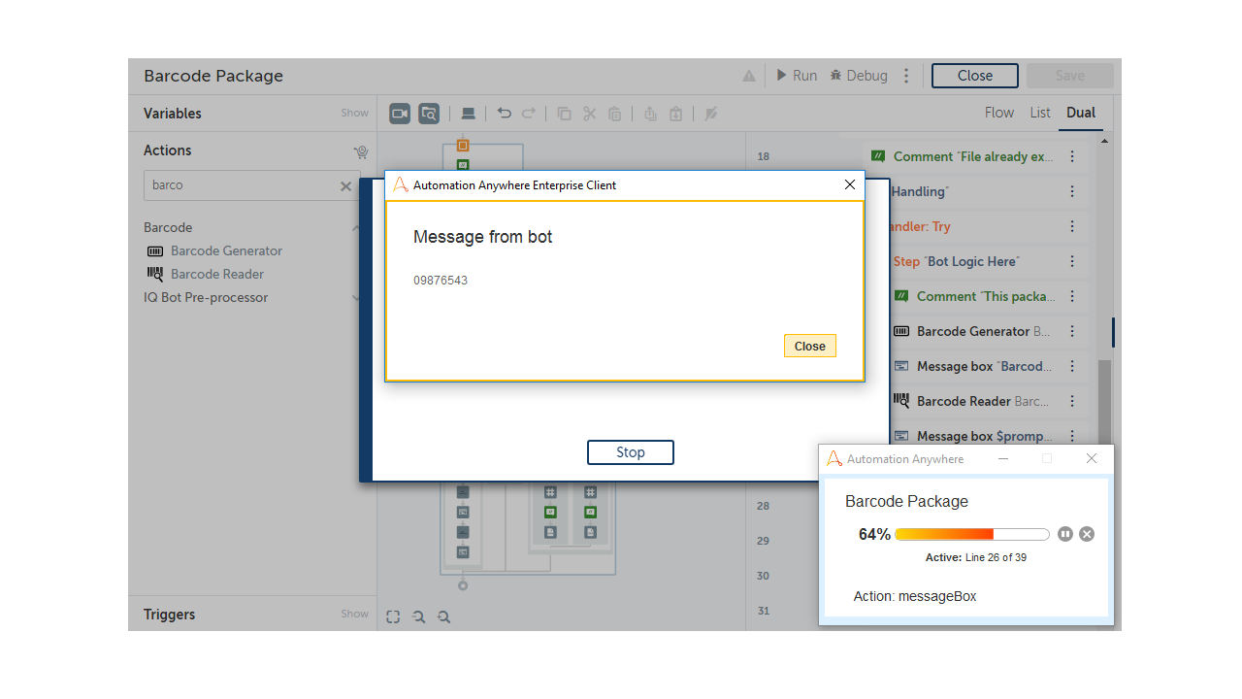The width and height of the screenshot is (1242, 699).
Task: Close the Enterprise Client dialog with the X
Action: 850,184
